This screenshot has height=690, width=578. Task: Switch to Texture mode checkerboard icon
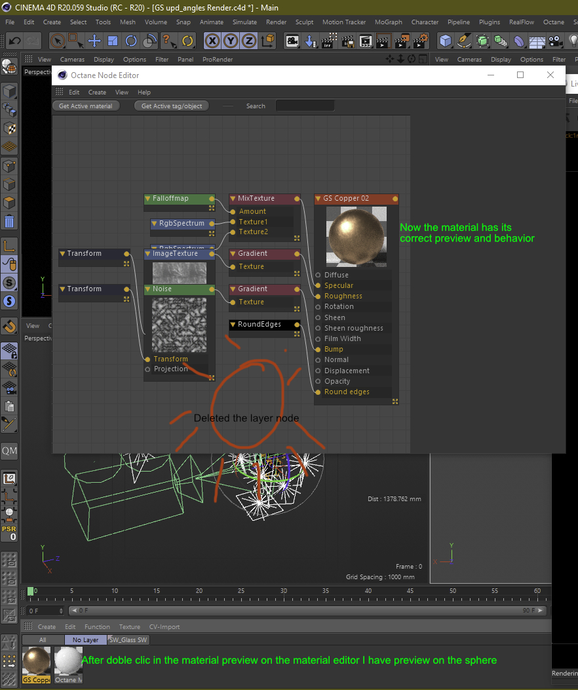pos(9,128)
